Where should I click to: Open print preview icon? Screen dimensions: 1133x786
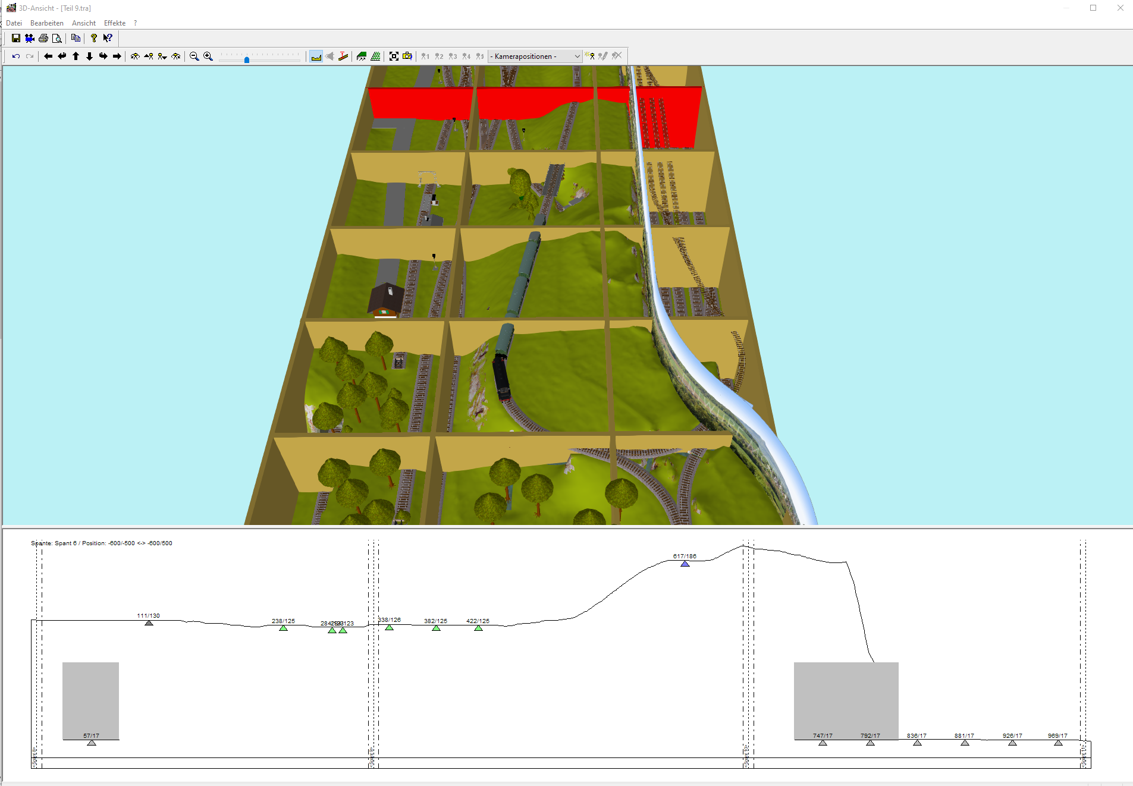tap(57, 38)
